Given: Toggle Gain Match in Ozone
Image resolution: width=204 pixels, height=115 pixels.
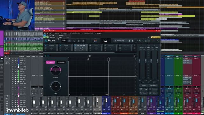Looking at the screenshot, I should click(153, 86).
